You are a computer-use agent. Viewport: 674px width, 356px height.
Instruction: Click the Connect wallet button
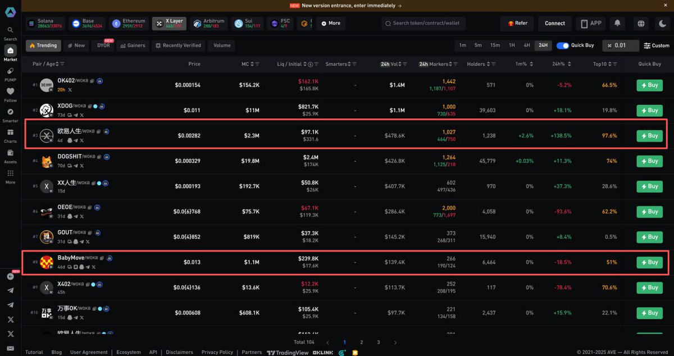pyautogui.click(x=555, y=24)
